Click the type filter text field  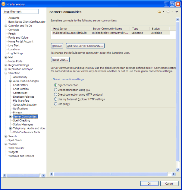20,11
